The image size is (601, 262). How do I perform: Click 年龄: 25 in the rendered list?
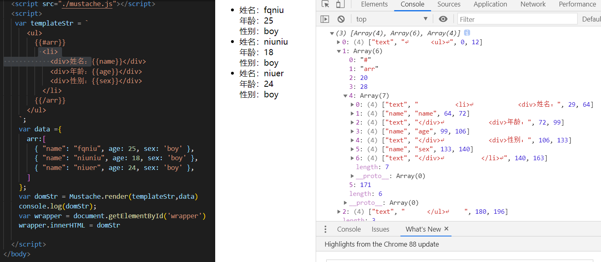pos(257,21)
